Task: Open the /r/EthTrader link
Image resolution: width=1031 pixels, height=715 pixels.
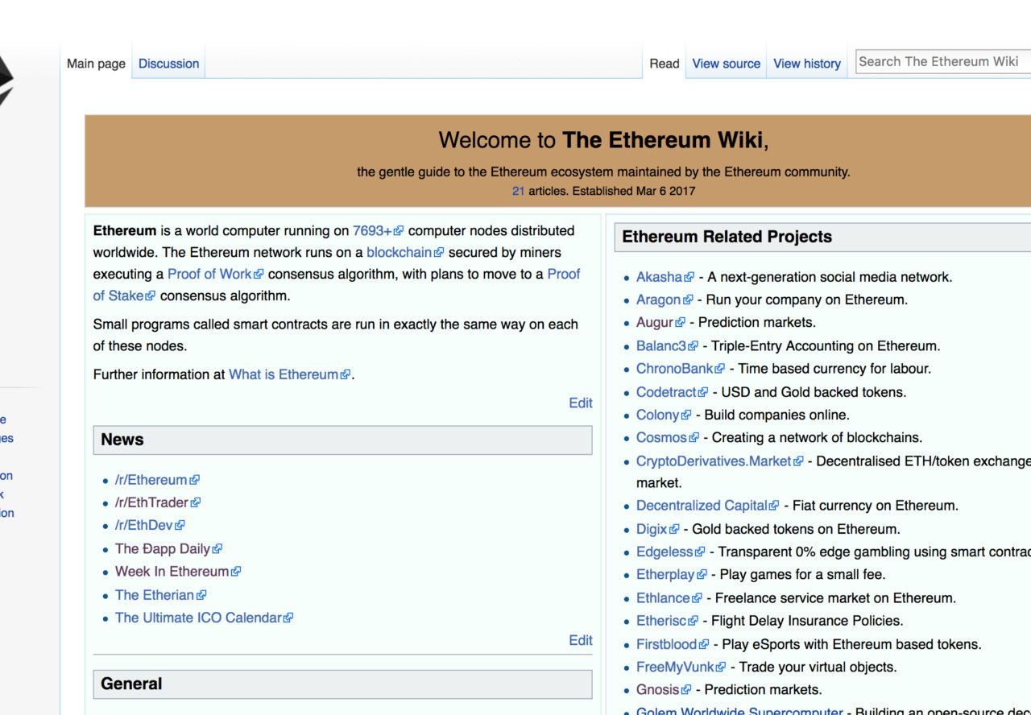Action: [151, 502]
